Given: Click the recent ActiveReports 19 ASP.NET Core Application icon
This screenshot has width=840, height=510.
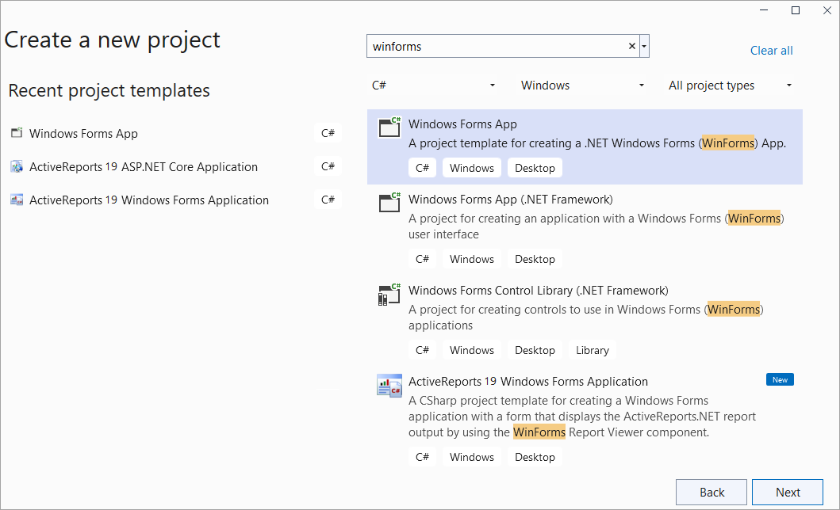Looking at the screenshot, I should [17, 166].
